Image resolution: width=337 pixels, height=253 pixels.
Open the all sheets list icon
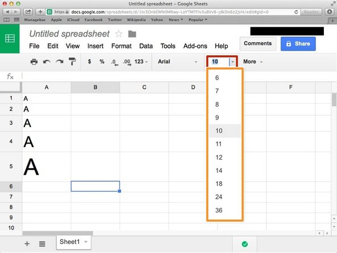42,244
